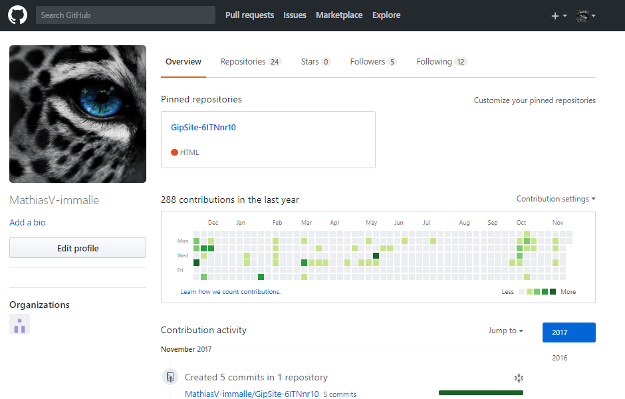625x399 pixels.
Task: Click into the Search GitHub field
Action: (x=126, y=15)
